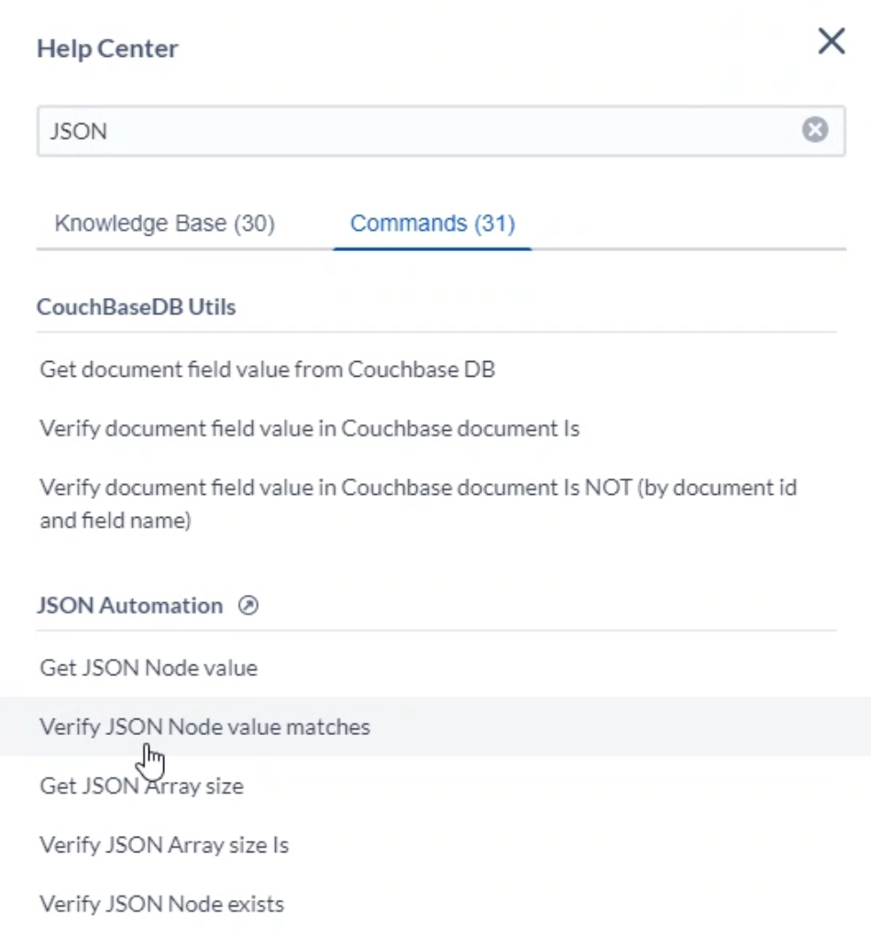The image size is (871, 933).
Task: Select Verify JSON Node exists command
Action: point(161,905)
